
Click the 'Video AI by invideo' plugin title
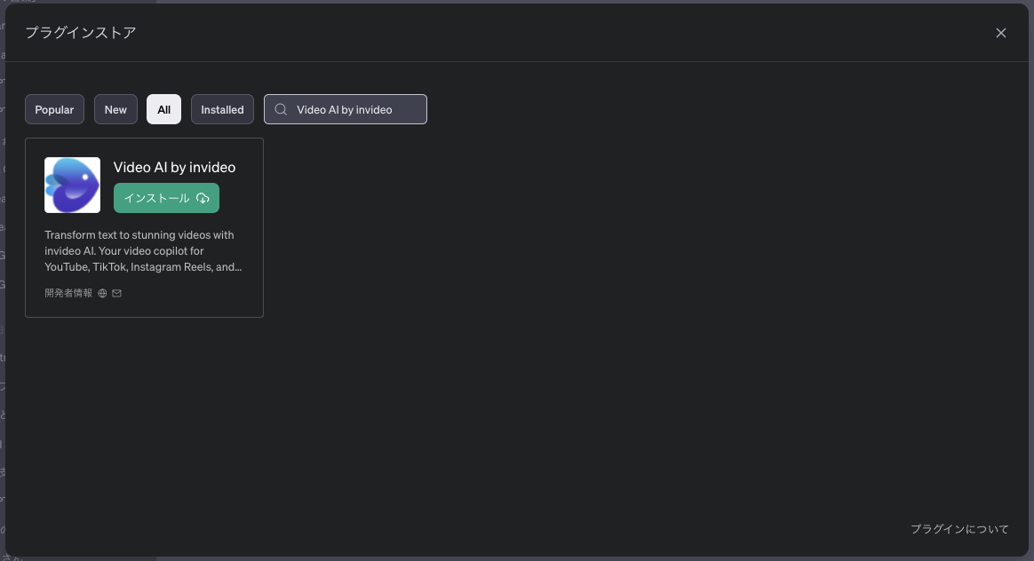174,167
